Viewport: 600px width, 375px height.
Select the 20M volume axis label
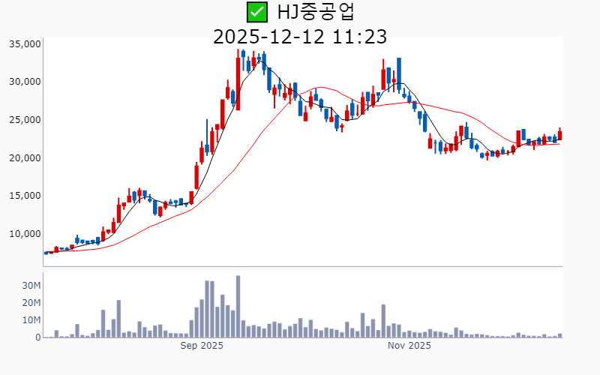(31, 303)
